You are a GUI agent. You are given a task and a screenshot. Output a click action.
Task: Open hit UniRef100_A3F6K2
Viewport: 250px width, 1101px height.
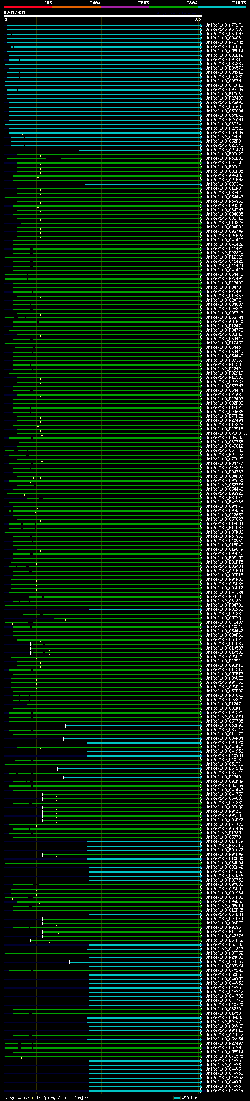point(224,695)
